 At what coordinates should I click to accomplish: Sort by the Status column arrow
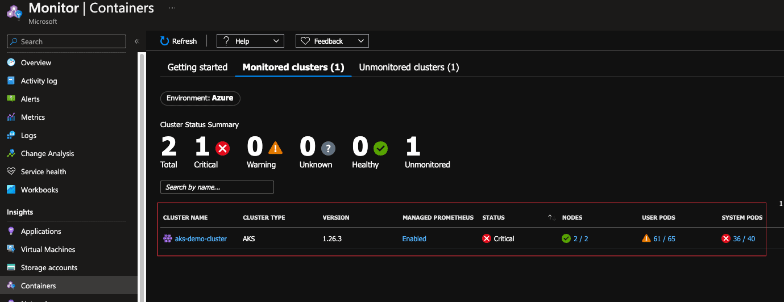[x=551, y=217]
